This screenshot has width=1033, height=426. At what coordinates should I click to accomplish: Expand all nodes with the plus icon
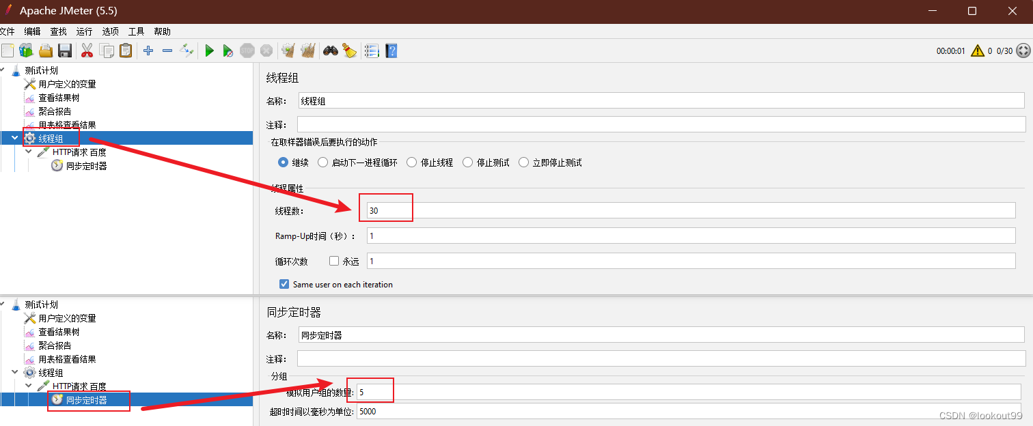click(148, 51)
